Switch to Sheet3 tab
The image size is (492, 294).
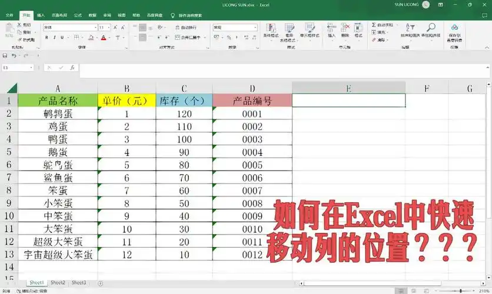point(78,282)
